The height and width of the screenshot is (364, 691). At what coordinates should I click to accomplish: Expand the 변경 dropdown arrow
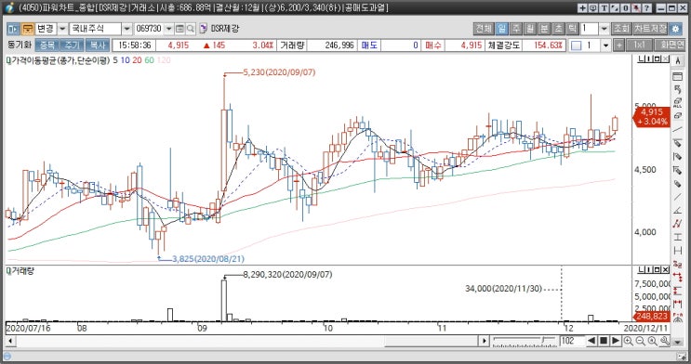[62, 29]
